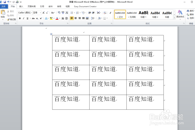Click the Select command in Editing group

[x=190, y=18]
